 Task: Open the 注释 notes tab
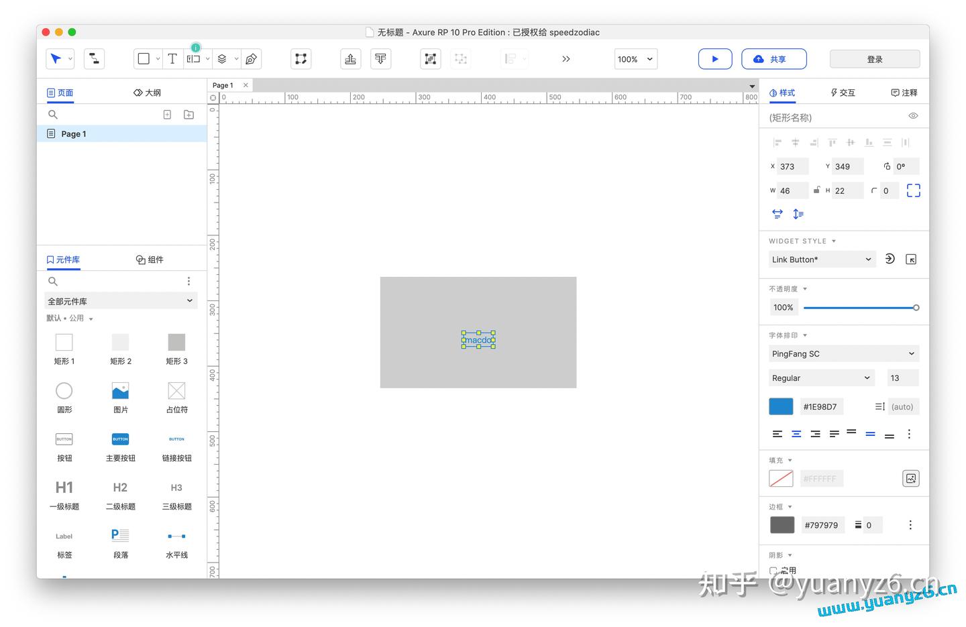(x=904, y=93)
